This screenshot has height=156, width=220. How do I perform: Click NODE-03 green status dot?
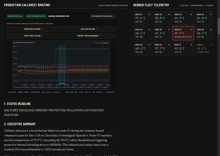[x=191, y=14]
